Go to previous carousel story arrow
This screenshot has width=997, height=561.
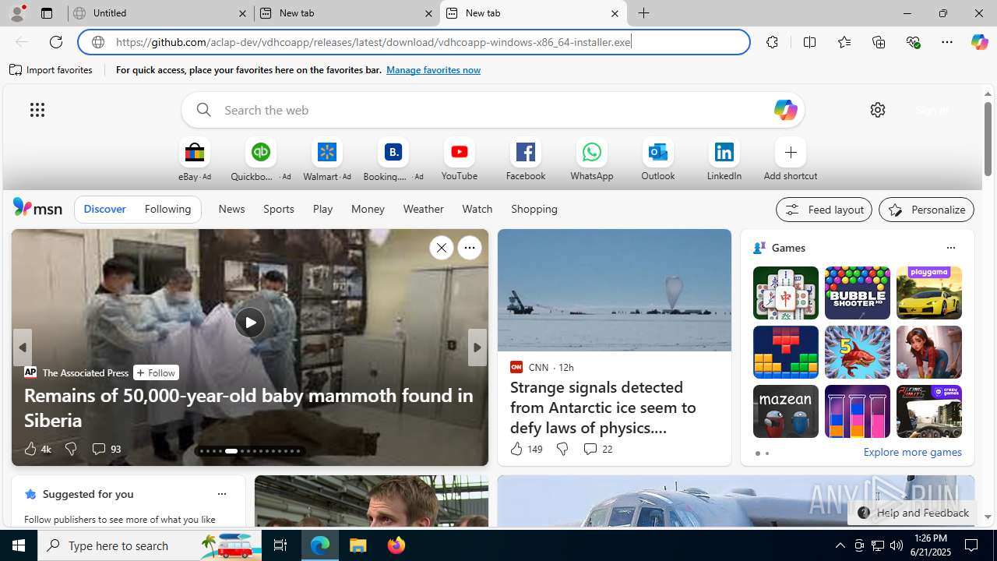tap(23, 348)
